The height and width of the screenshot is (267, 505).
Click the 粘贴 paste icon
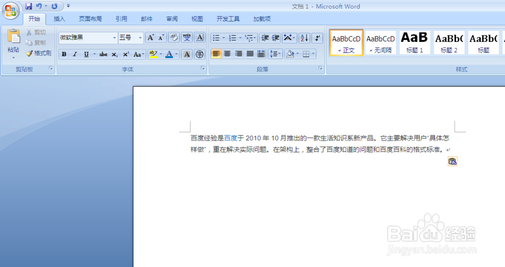14,36
